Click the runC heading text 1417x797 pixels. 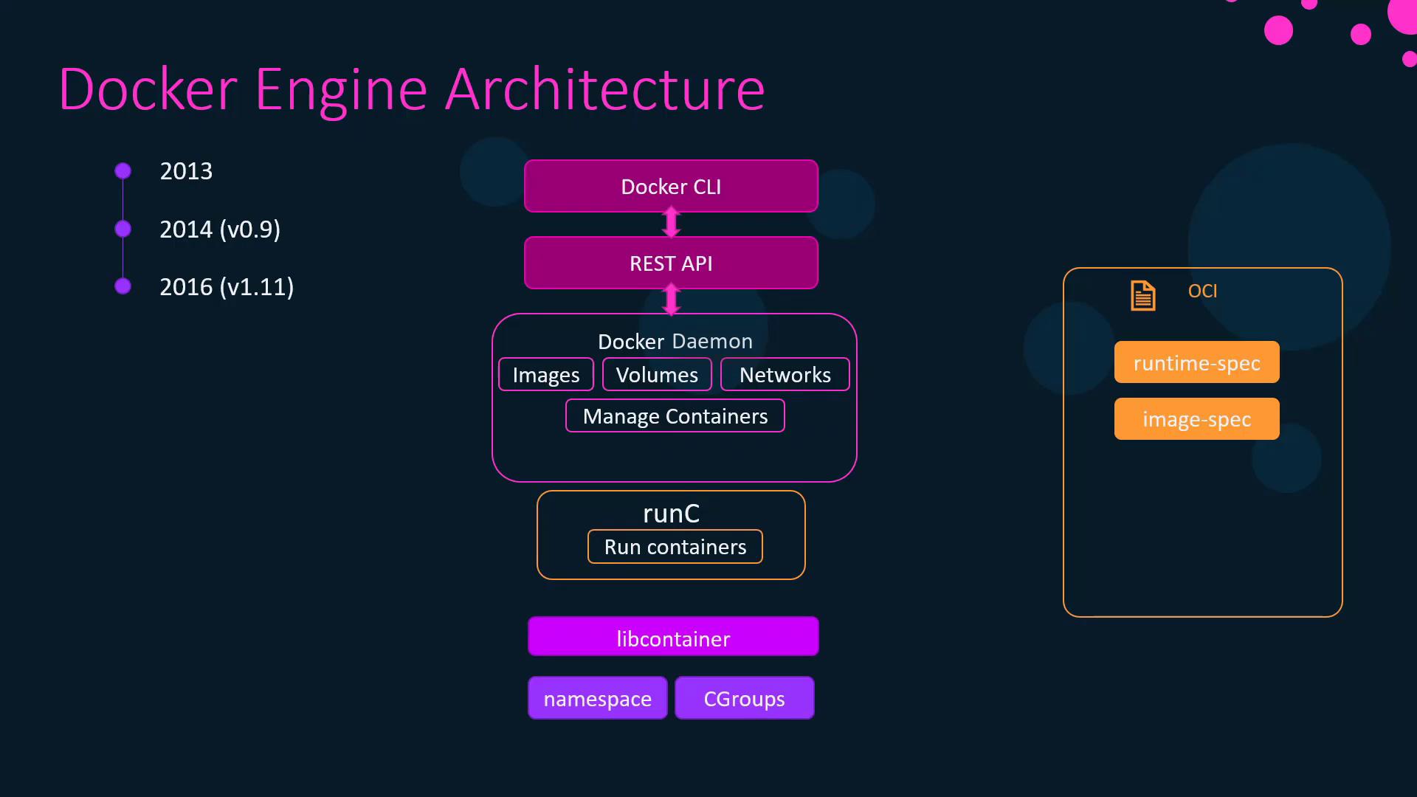(x=671, y=513)
